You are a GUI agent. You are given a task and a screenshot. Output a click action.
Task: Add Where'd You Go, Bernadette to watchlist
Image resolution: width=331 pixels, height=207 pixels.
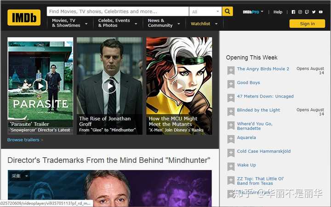231,125
